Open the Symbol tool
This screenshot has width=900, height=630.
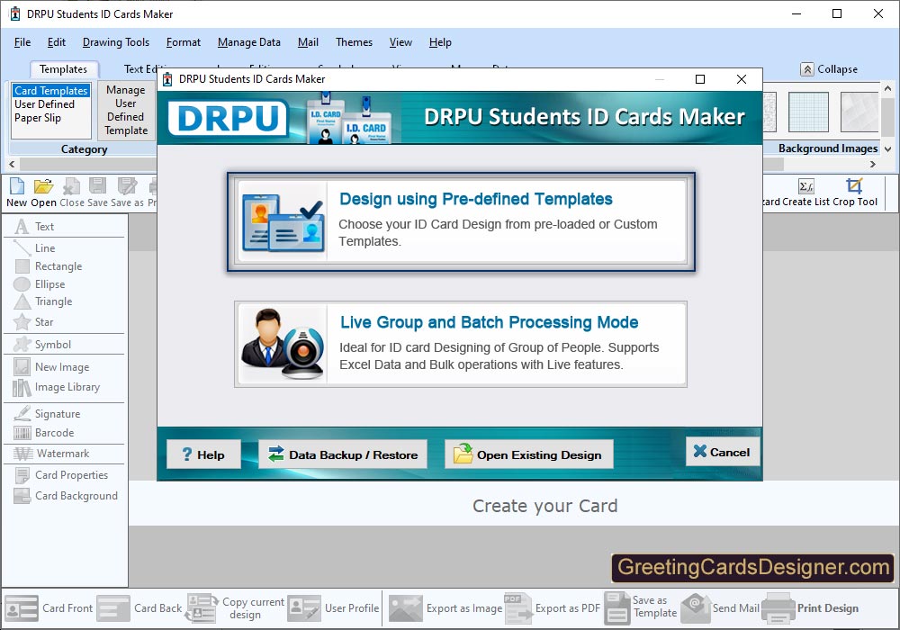(42, 345)
